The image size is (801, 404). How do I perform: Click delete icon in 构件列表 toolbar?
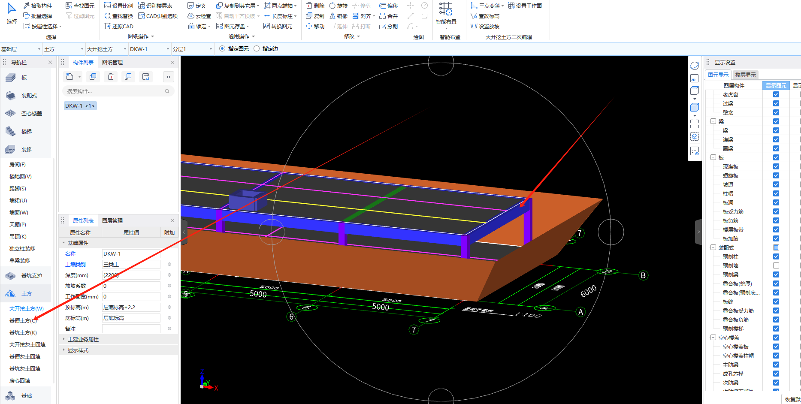[x=111, y=77]
